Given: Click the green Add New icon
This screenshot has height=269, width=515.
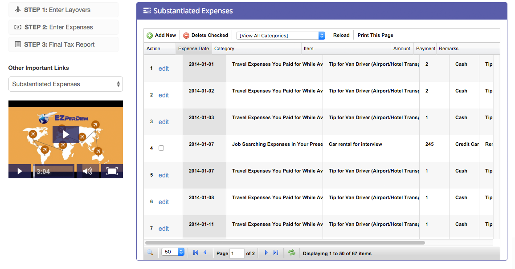Looking at the screenshot, I should click(150, 36).
